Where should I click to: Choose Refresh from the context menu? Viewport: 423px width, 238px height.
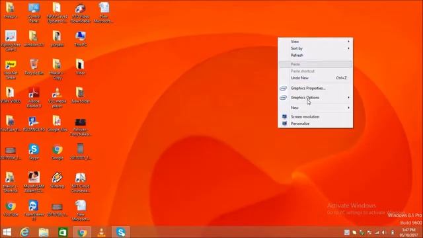[315, 55]
